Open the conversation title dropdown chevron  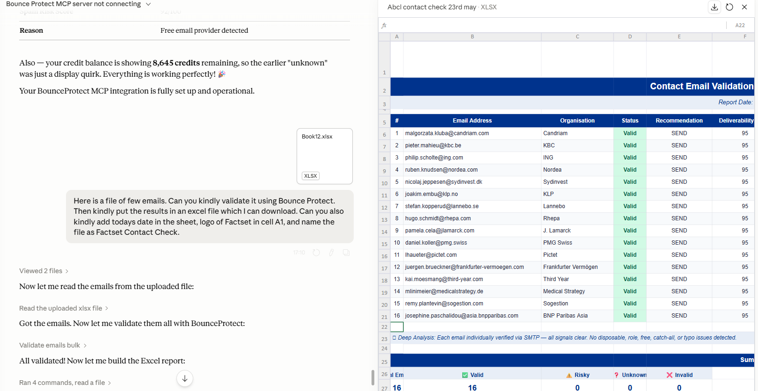tap(148, 4)
